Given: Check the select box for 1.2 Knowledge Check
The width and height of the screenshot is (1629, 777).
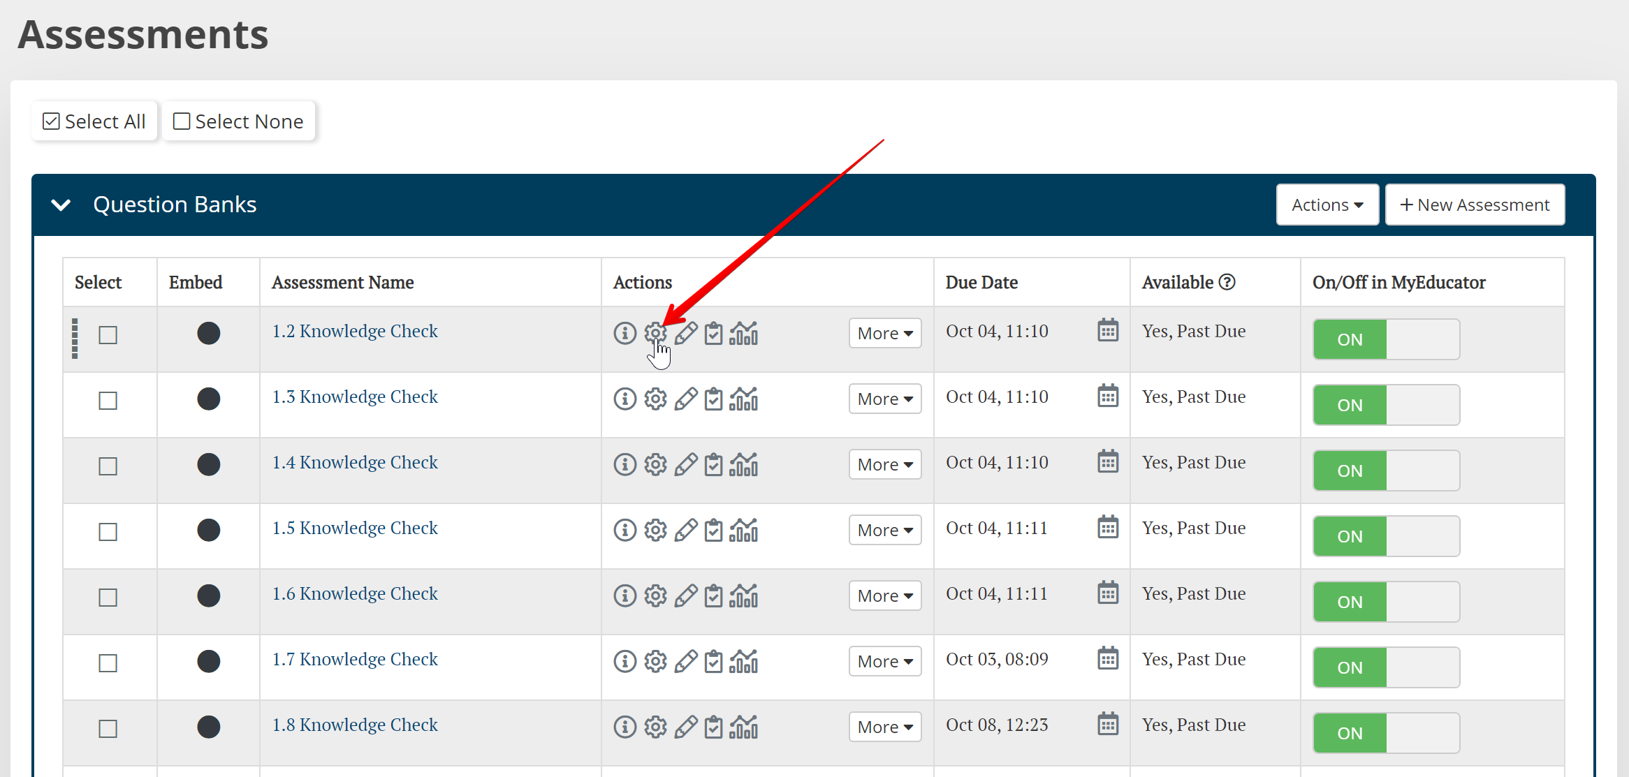Looking at the screenshot, I should coord(108,335).
